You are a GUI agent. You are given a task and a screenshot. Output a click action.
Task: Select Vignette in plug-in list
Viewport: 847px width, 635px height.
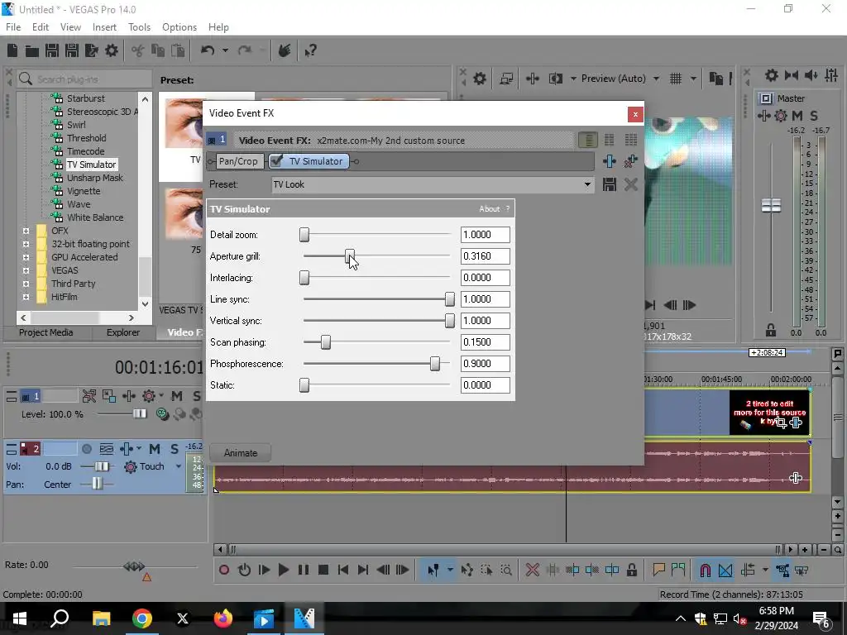pyautogui.click(x=84, y=191)
